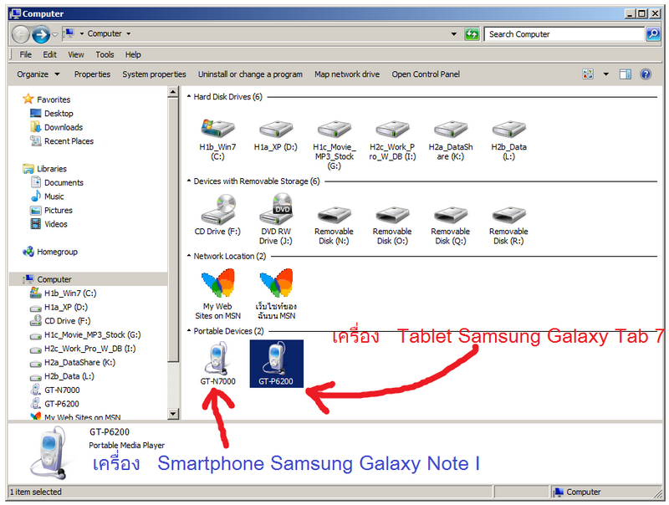Click Uninstall or change a program
The image size is (669, 505).
250,74
